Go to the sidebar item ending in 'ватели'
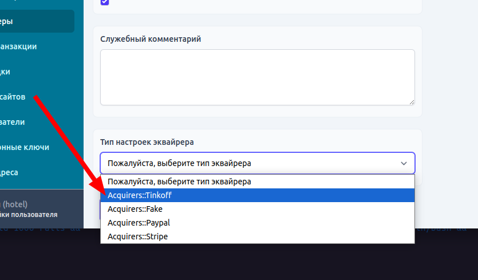478x280 pixels. click(x=13, y=122)
